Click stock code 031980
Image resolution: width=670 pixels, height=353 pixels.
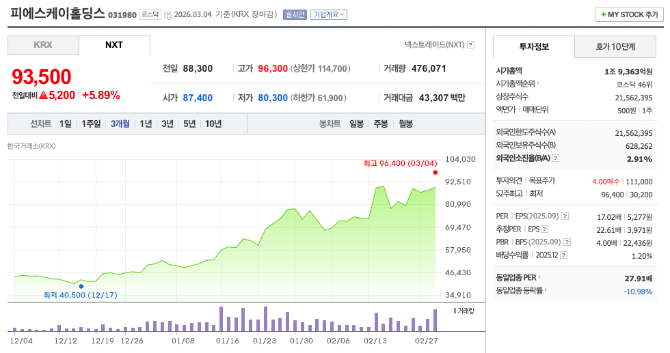pyautogui.click(x=122, y=15)
